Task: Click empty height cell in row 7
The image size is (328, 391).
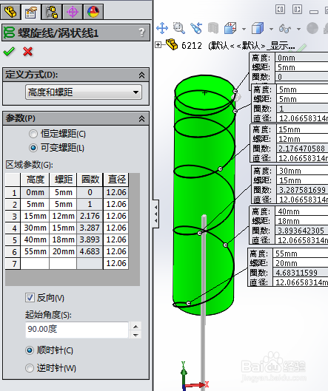Action: click(35, 263)
